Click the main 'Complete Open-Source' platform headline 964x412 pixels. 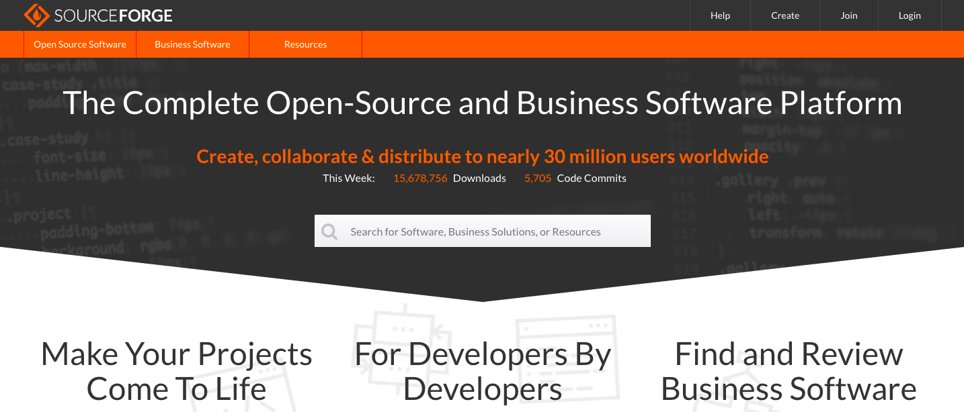click(x=482, y=103)
